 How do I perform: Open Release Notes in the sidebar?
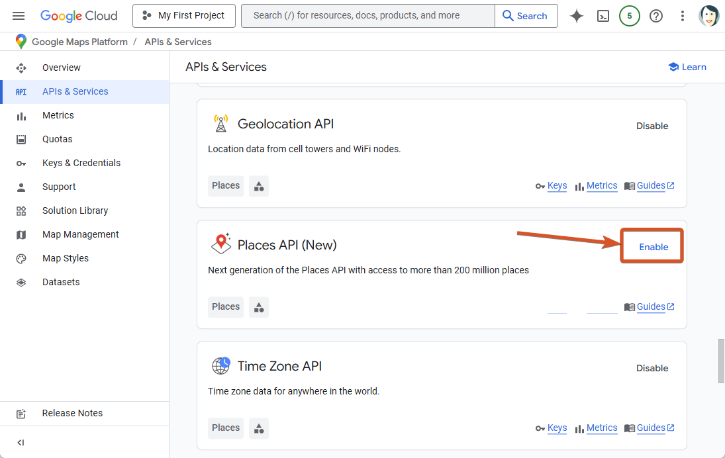coord(85,413)
